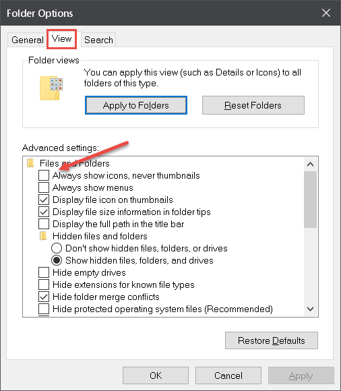341x391 pixels.
Task: Open the Search tab
Action: tap(98, 40)
